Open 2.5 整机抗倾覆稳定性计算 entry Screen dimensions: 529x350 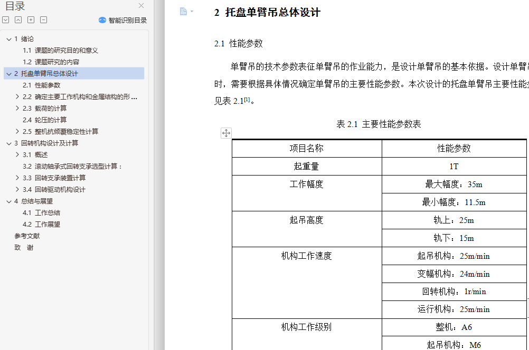(60, 131)
